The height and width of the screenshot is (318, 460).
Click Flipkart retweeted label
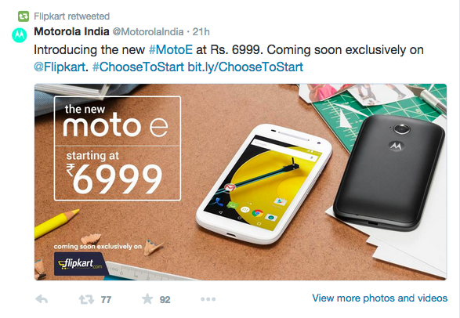pyautogui.click(x=71, y=16)
